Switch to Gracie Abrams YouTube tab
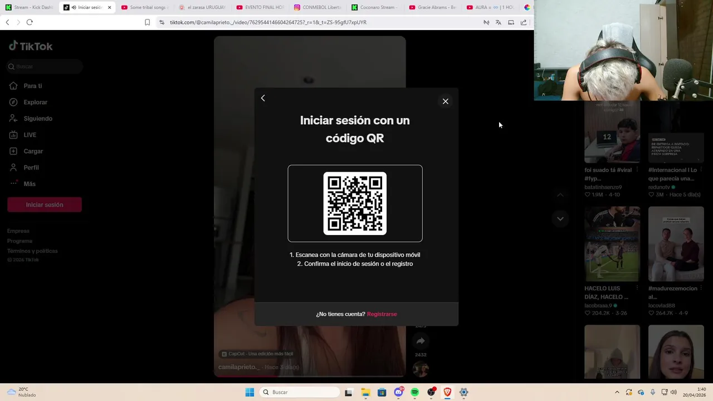The image size is (713, 401). point(432,7)
